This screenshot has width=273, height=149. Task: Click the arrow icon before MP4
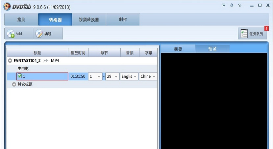46,61
